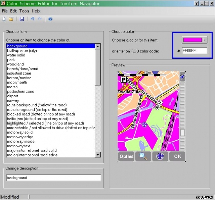
Task: Select 'harbor/marina' in the list
Action: (51, 78)
